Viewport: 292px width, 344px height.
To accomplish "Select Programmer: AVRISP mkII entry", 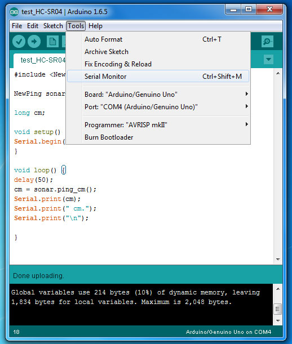I will 158,125.
